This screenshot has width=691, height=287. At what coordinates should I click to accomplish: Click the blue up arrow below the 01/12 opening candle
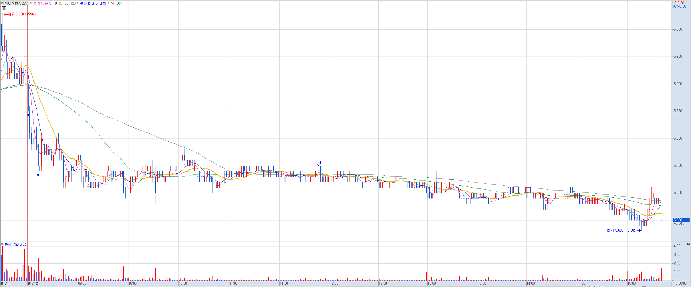point(28,115)
